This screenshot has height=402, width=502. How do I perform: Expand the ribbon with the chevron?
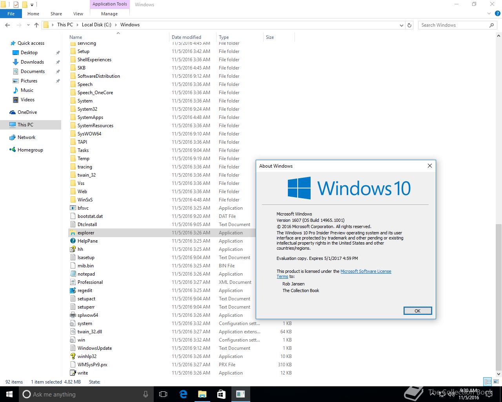pyautogui.click(x=489, y=14)
